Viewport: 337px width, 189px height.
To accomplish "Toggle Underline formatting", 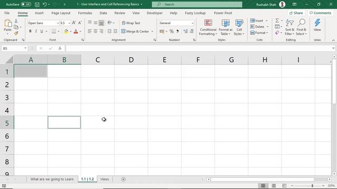I will [x=42, y=31].
